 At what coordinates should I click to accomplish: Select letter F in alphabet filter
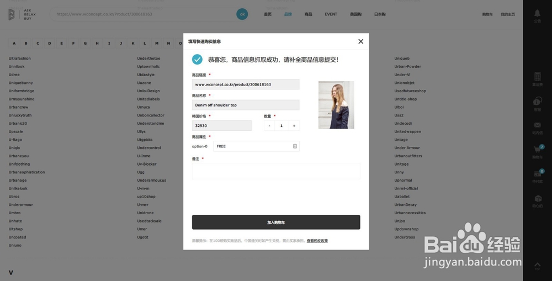[x=73, y=43]
